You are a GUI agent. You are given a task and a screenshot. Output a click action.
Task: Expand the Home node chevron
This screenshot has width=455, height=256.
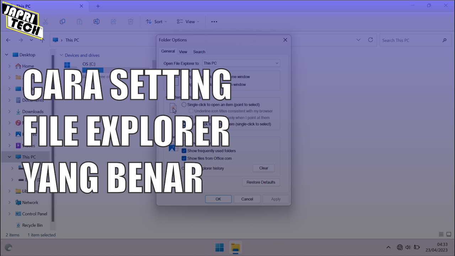[10, 66]
